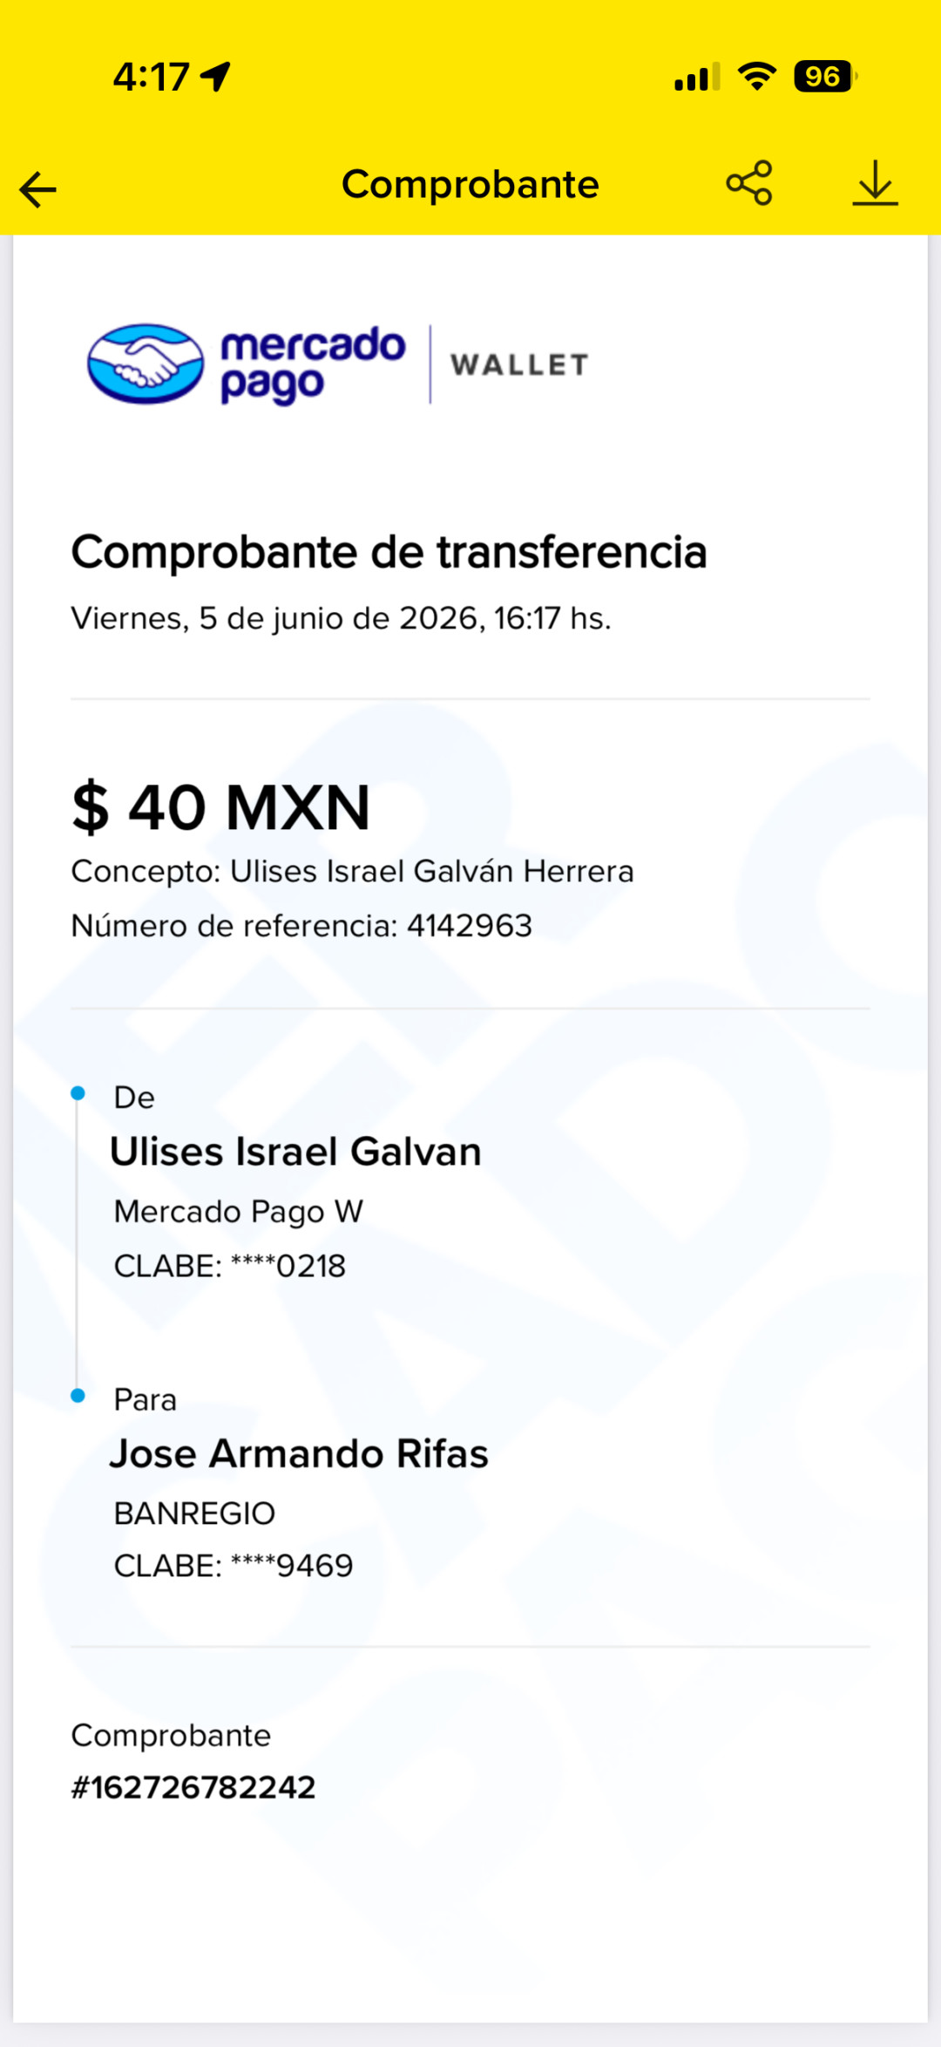
Task: Tap the back arrow icon
Action: (x=37, y=189)
